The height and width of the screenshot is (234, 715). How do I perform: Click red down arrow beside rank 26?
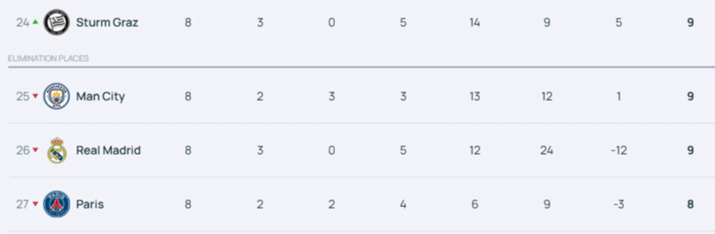pos(35,150)
